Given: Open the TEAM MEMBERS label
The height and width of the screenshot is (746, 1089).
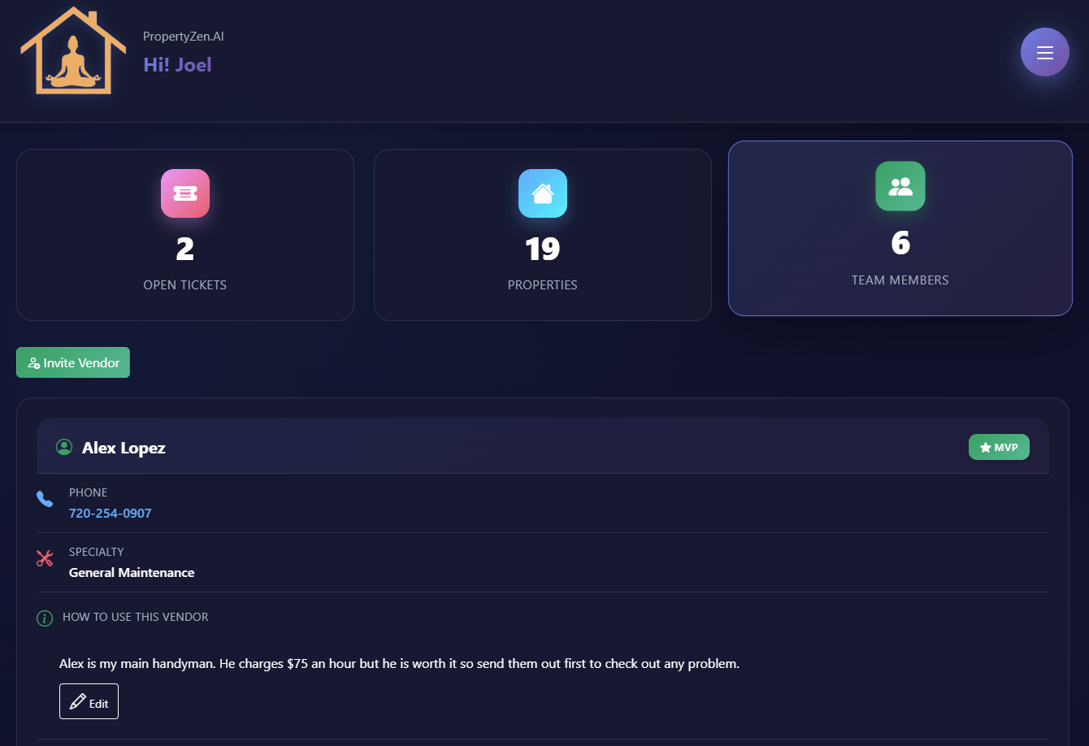Looking at the screenshot, I should [x=900, y=280].
